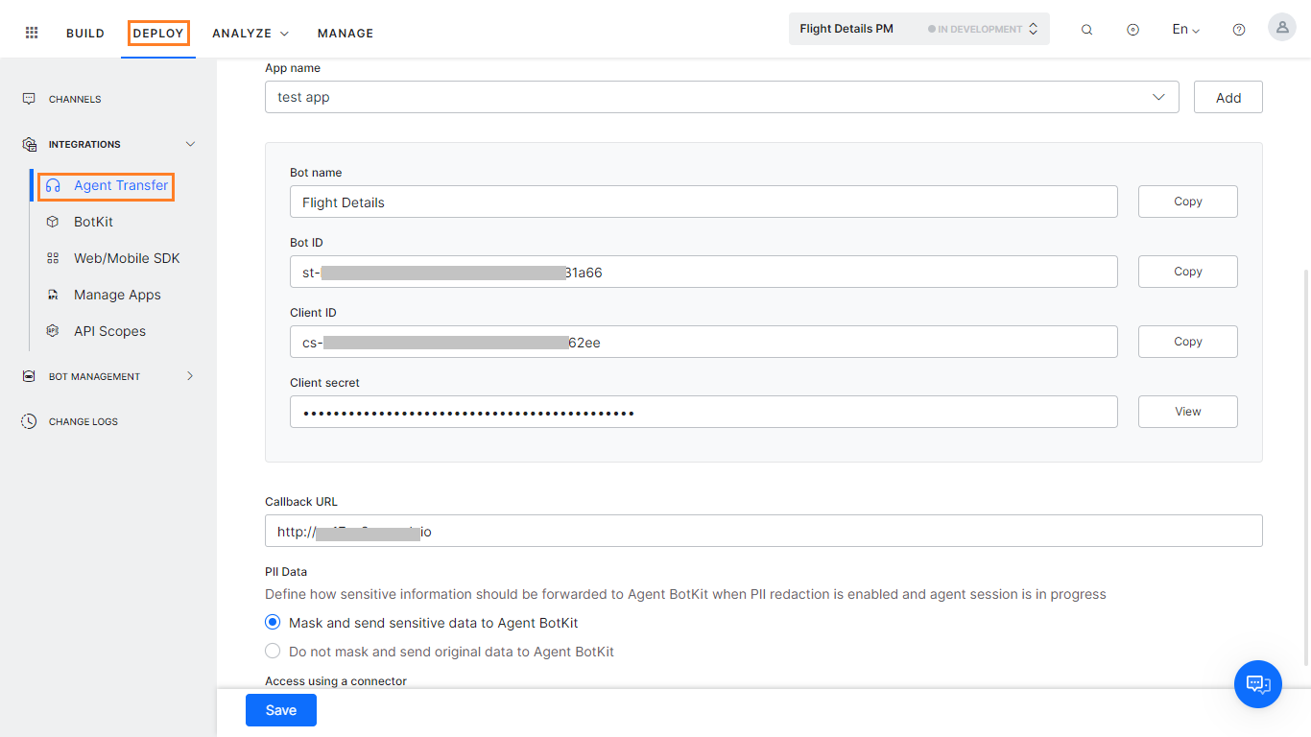This screenshot has width=1311, height=737.
Task: Launch the help chat widget
Action: click(x=1258, y=684)
